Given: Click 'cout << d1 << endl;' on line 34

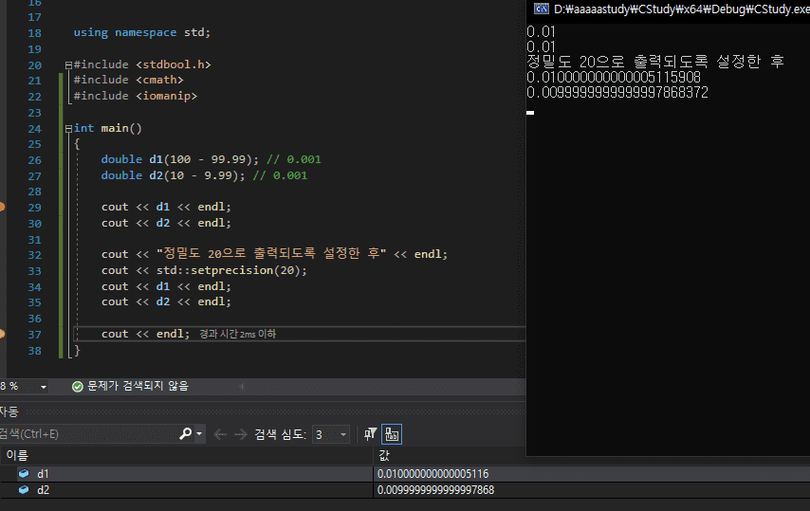Looking at the screenshot, I should [x=166, y=286].
